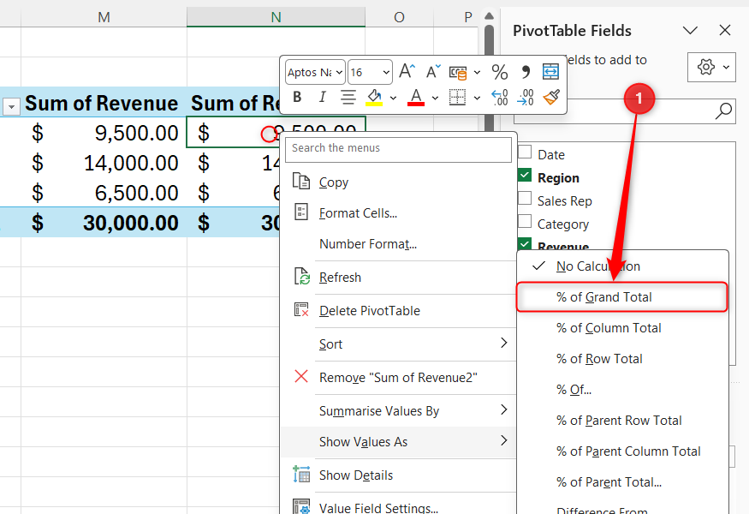Click the text alignment icon
Screen dimensions: 749x514
click(x=348, y=98)
